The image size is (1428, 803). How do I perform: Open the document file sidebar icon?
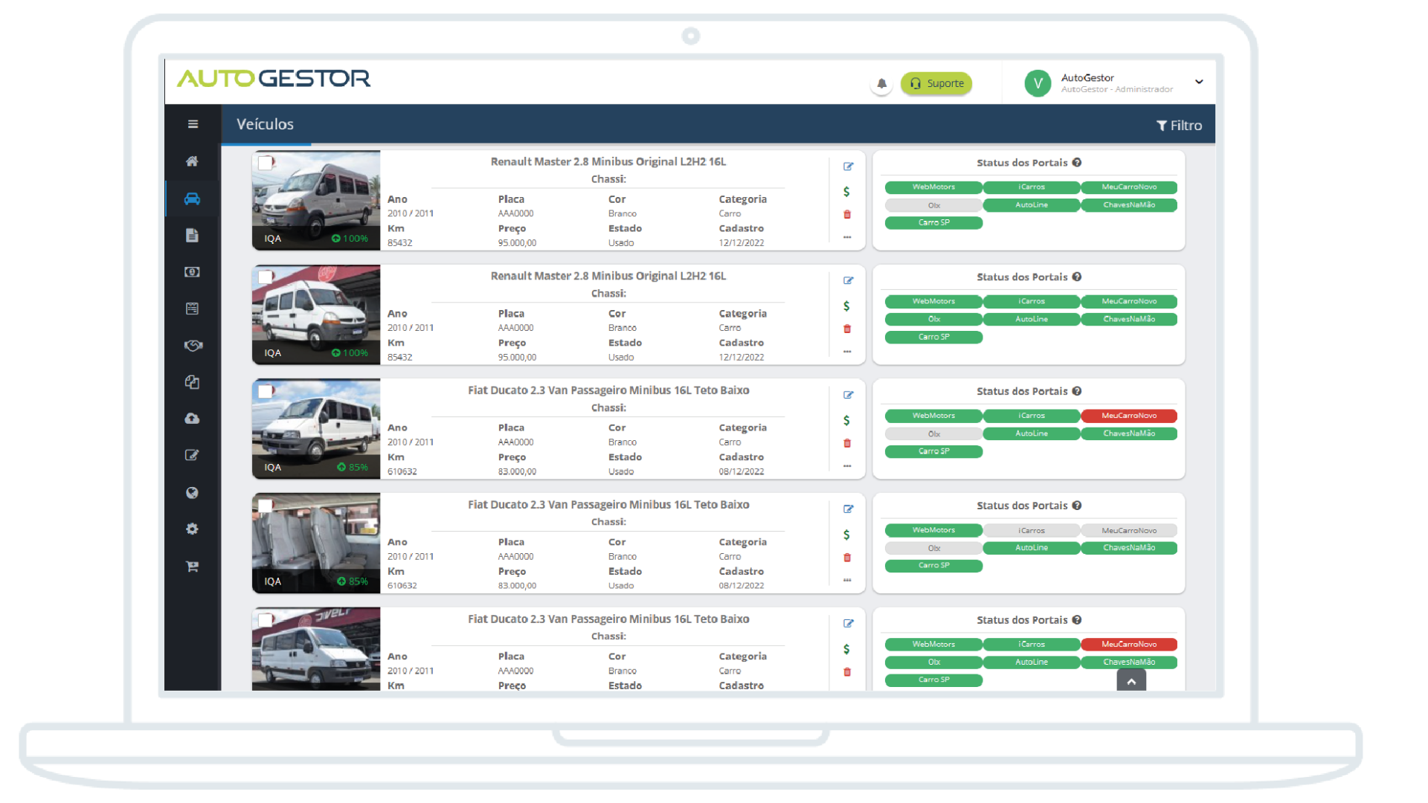coord(192,236)
